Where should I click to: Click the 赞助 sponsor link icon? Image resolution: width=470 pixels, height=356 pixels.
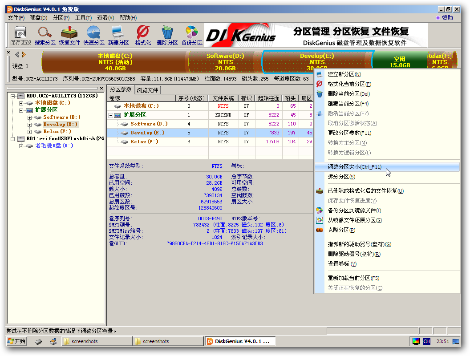click(438, 18)
